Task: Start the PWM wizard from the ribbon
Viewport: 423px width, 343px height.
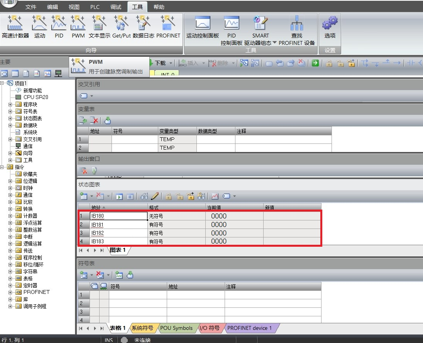Action: [78, 26]
